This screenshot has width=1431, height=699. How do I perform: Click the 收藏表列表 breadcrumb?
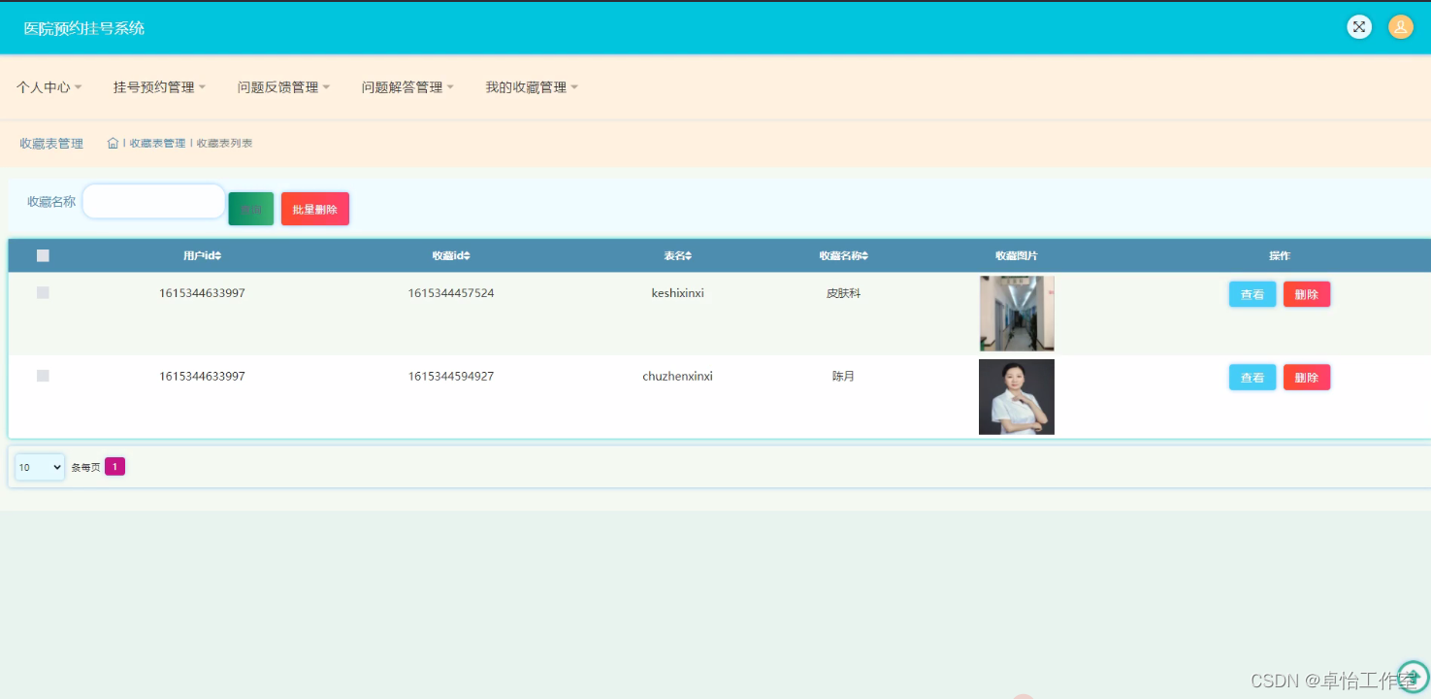(225, 143)
